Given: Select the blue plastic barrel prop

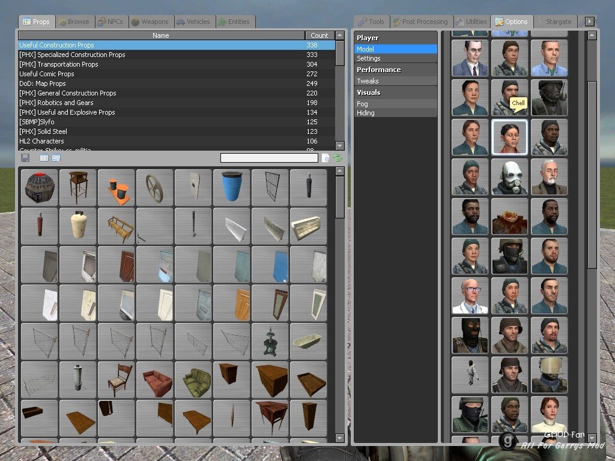Looking at the screenshot, I should tap(231, 187).
